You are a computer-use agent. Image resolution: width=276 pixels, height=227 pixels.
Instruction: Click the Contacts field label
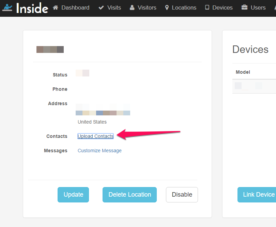(x=57, y=136)
